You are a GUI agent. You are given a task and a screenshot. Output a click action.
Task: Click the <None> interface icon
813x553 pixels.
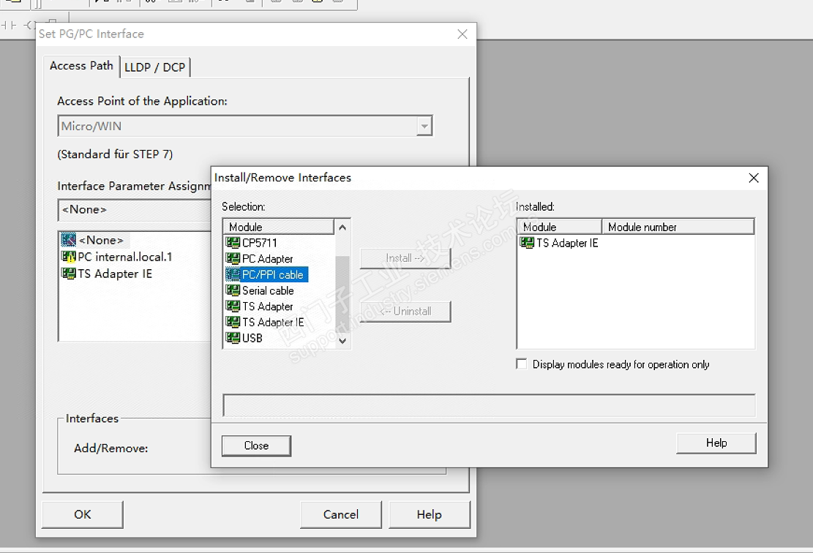[x=69, y=239]
